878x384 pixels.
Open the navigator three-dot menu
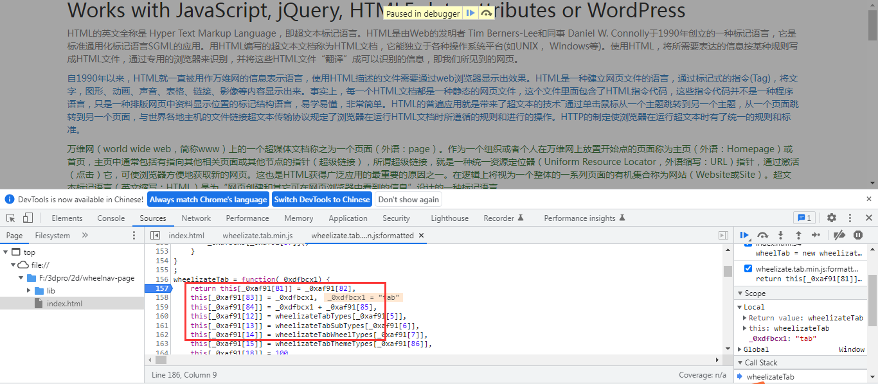point(134,236)
